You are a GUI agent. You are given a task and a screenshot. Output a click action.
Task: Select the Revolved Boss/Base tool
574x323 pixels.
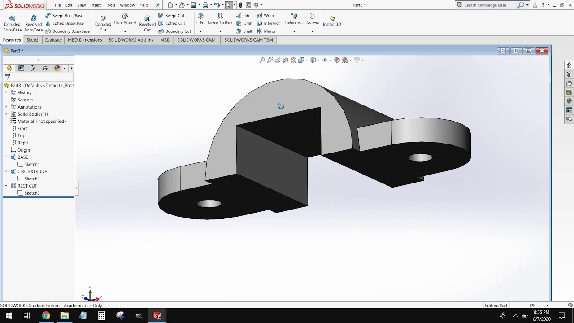(34, 23)
